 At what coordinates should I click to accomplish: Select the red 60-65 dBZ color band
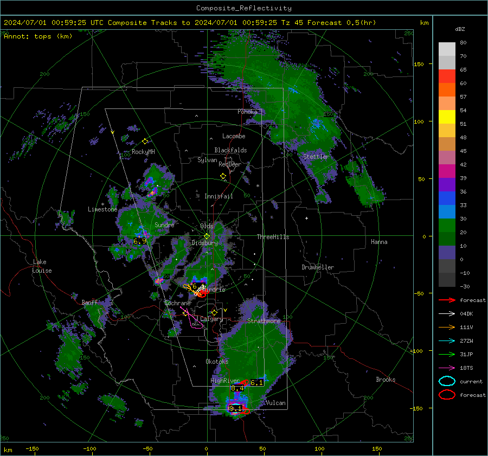tap(447, 76)
